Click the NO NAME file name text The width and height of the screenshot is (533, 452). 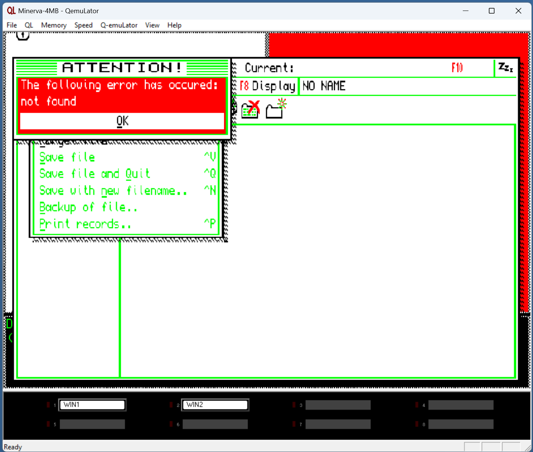324,86
